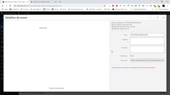Screen dimensions: 170x95
Task: Close the Elementor Pdf Download tab
Action: [56, 2]
